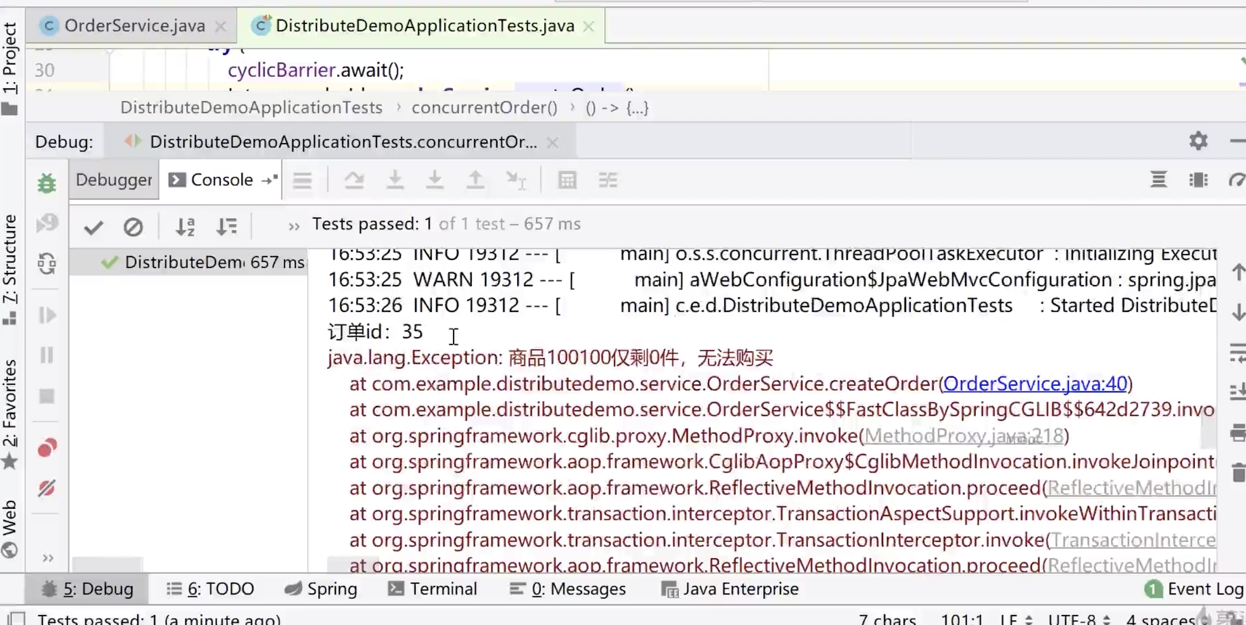The height and width of the screenshot is (625, 1246).
Task: Open OrderService.java:40 stack trace link
Action: click(1035, 384)
